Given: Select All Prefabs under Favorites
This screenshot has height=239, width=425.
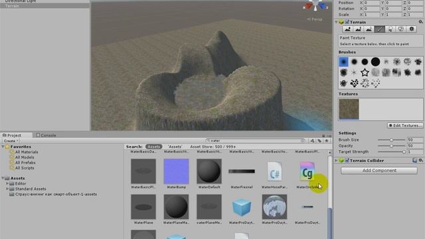Looking at the screenshot, I should click(x=25, y=163).
